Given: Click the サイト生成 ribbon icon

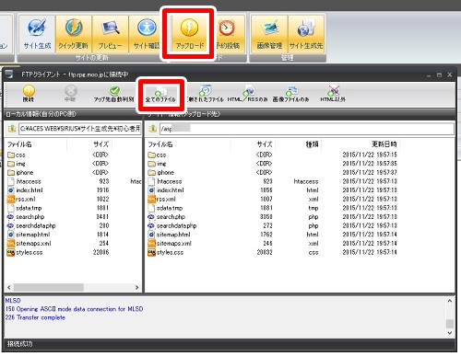Looking at the screenshot, I should pos(37,34).
